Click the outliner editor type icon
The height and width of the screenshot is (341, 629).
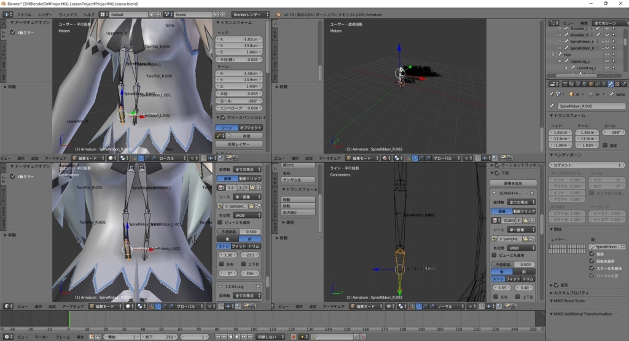coord(554,23)
